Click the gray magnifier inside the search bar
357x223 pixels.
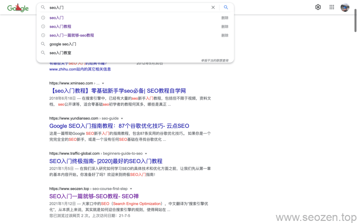point(43,7)
